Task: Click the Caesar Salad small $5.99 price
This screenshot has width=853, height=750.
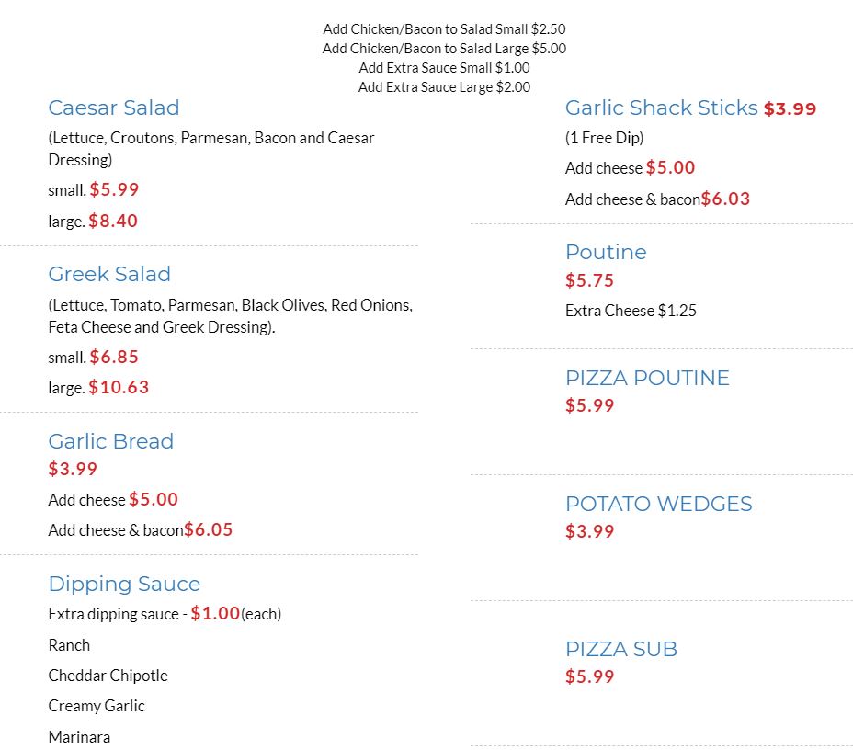Action: click(x=114, y=190)
